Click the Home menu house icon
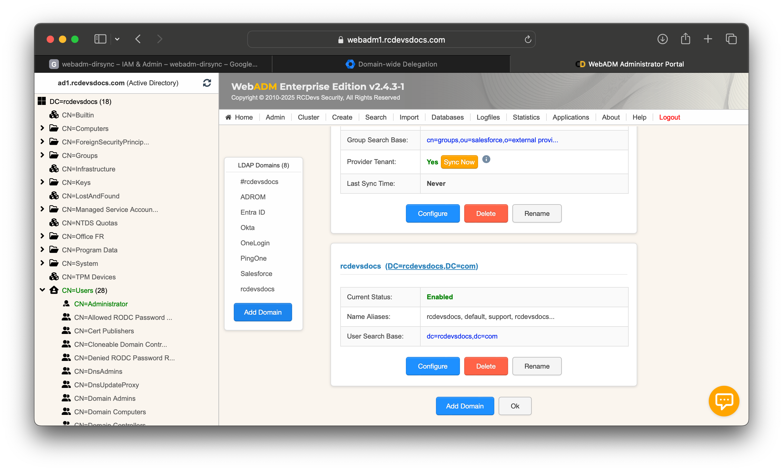Viewport: 783px width, 471px height. click(x=228, y=117)
